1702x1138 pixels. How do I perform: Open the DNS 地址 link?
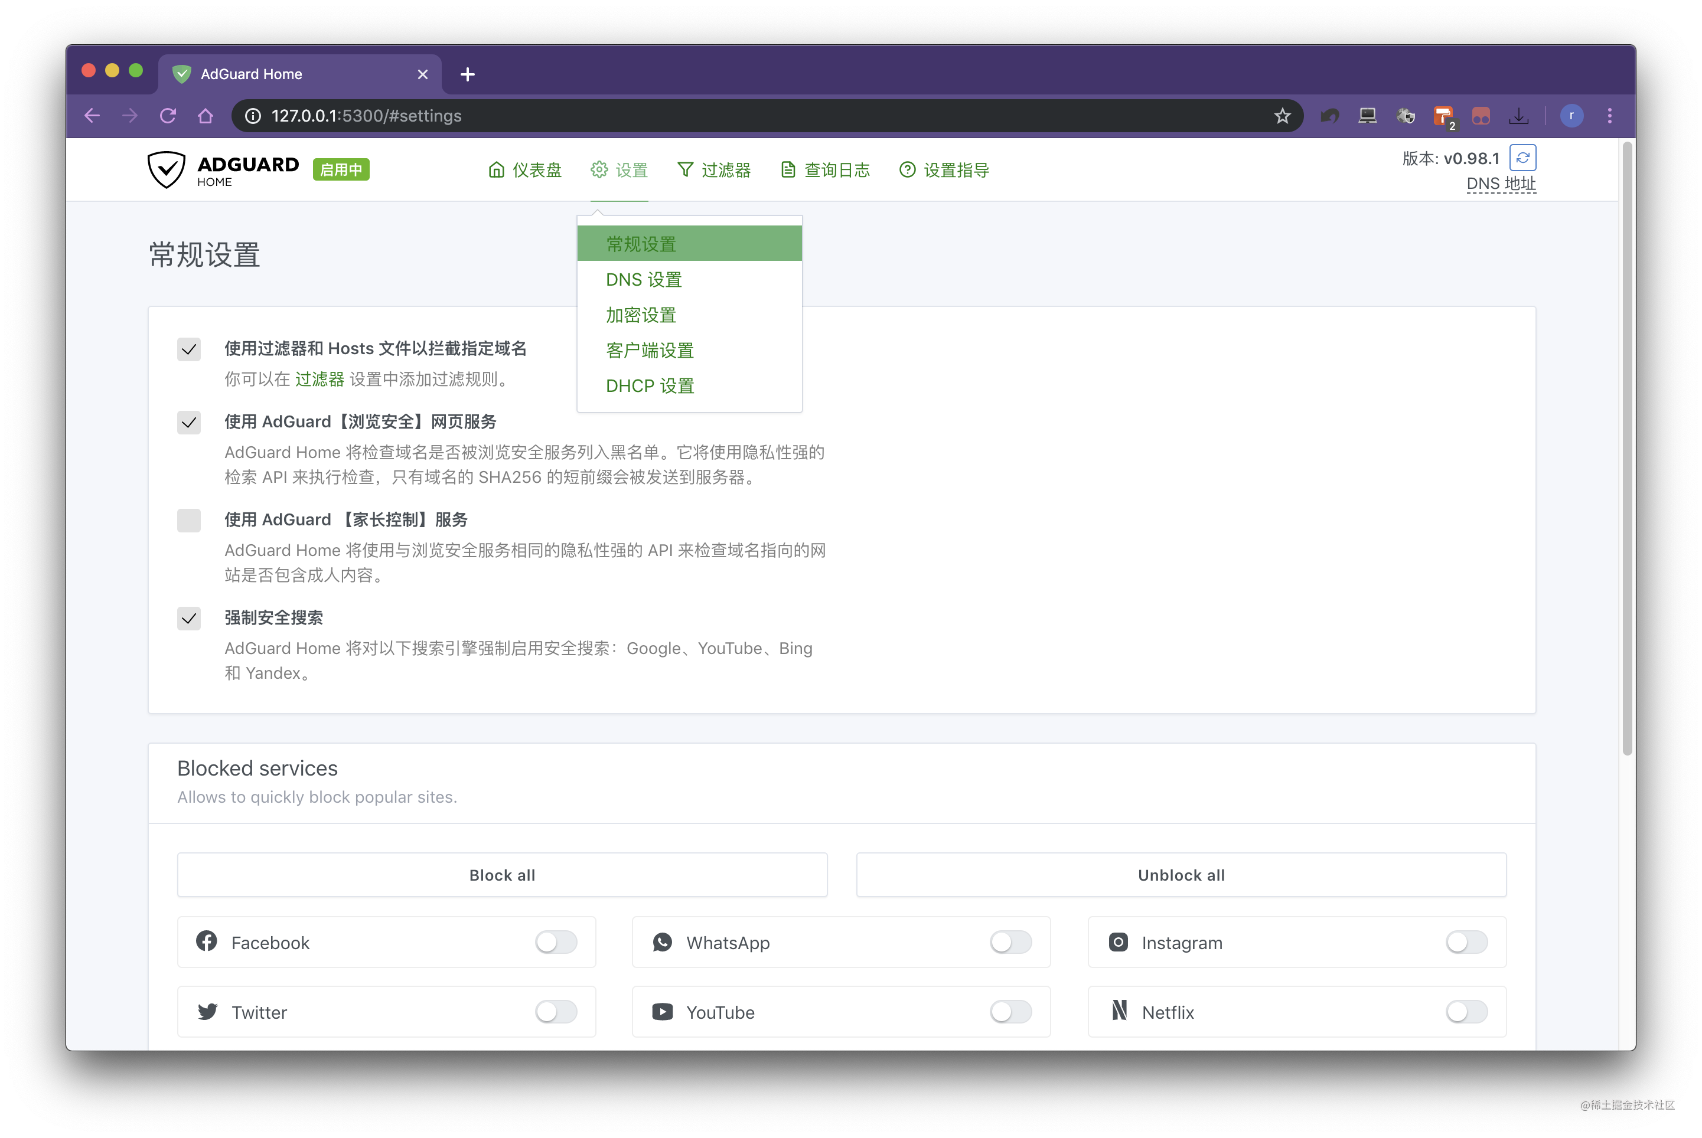pos(1500,184)
